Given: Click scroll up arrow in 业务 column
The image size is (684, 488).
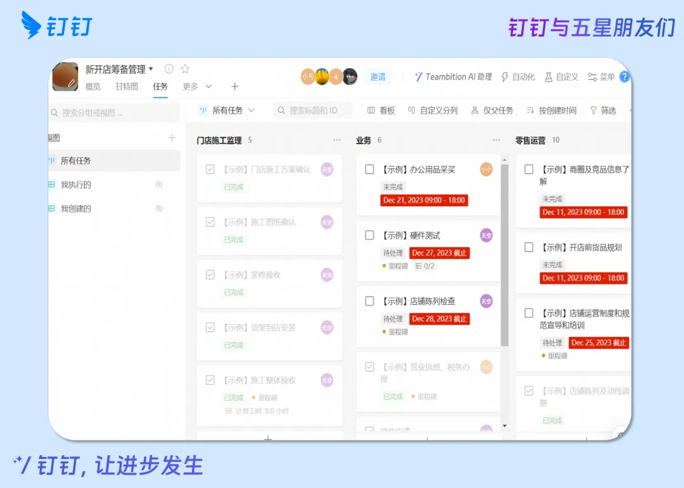Looking at the screenshot, I should (x=505, y=160).
